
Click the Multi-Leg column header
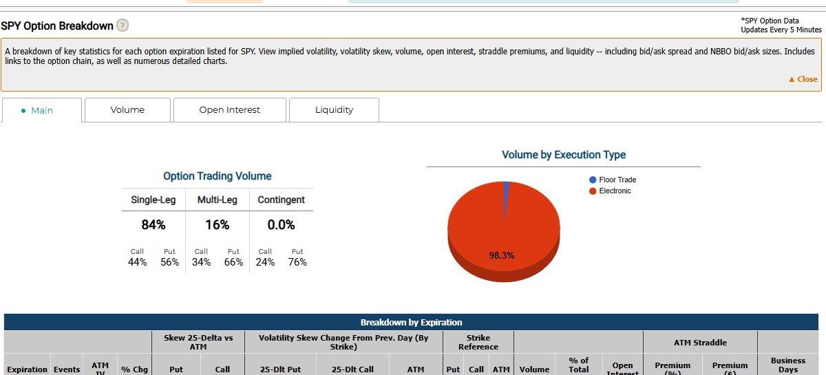click(217, 200)
